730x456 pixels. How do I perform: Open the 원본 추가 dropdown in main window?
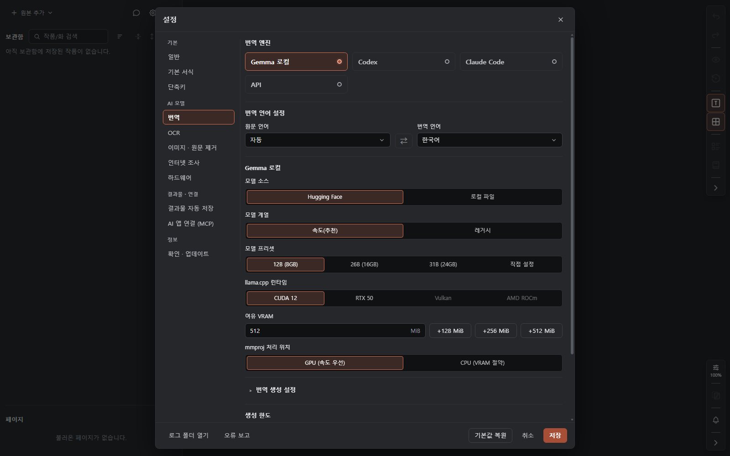(x=32, y=13)
